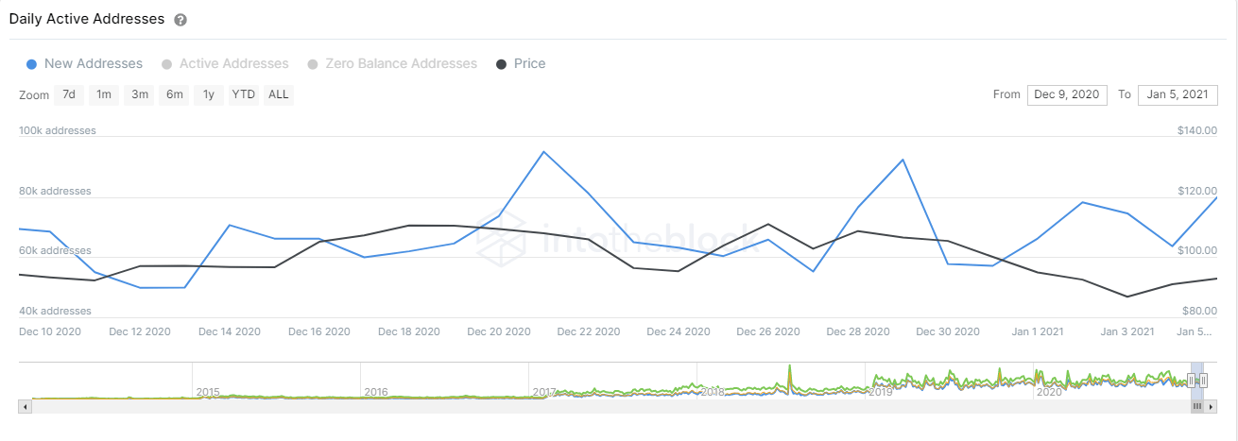The height and width of the screenshot is (441, 1238).
Task: Switch zoom to 6m
Action: pyautogui.click(x=175, y=94)
